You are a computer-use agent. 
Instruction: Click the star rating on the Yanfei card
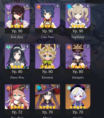click(x=17, y=107)
